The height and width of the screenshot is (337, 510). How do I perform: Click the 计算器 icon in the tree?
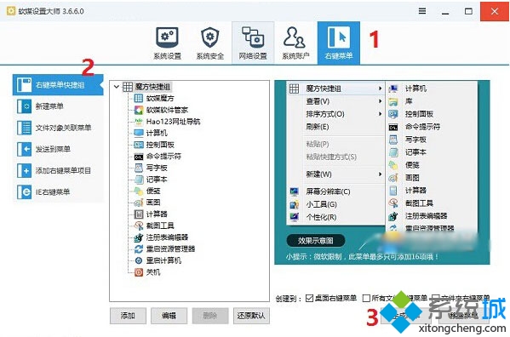point(139,214)
